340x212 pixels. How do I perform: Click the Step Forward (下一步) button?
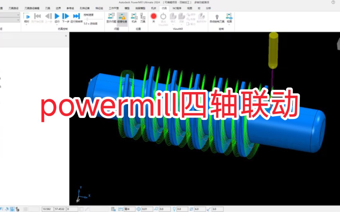coord(66,16)
